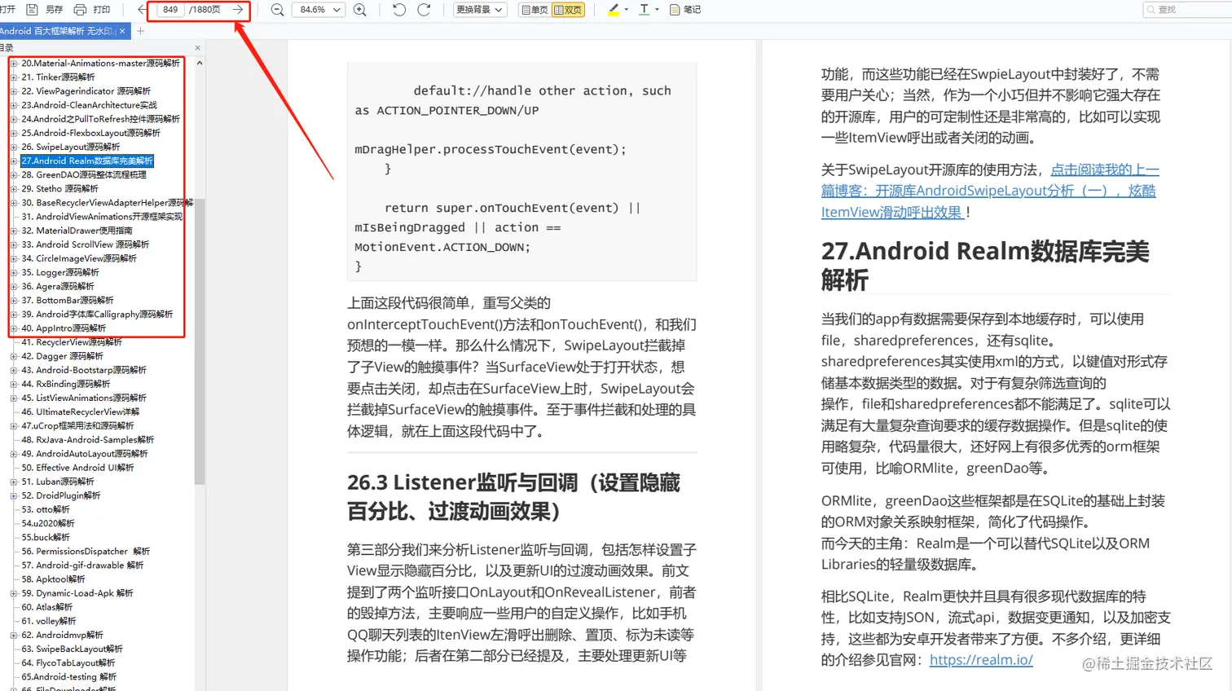Open link 点击阅读我的上一篇博客 about AndroidSwipeLayout

point(989,191)
